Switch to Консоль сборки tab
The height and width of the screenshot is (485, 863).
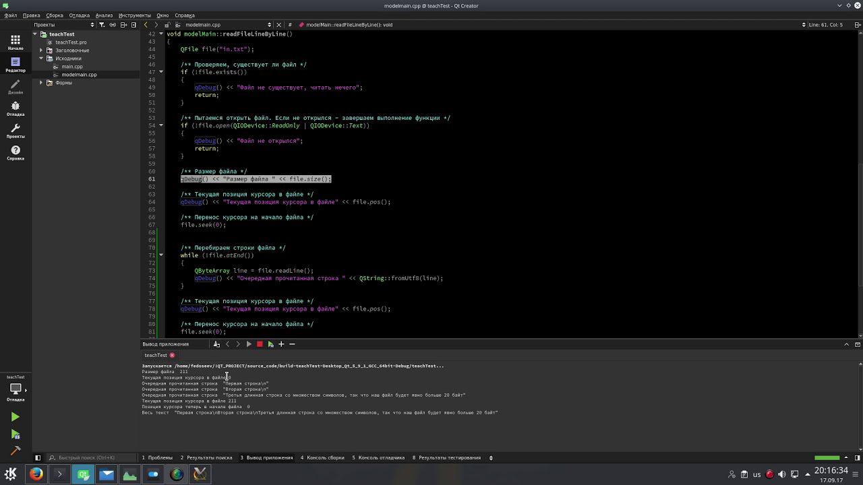[x=322, y=457]
